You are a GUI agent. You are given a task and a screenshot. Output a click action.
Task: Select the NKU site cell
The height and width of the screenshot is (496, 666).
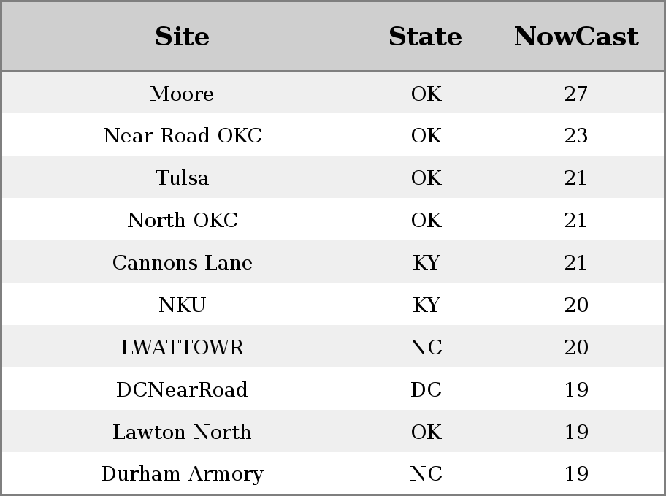183,305
